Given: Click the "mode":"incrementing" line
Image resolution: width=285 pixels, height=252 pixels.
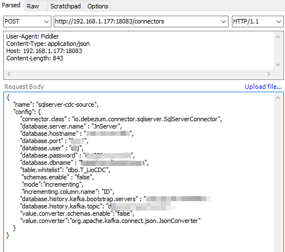Looking at the screenshot, I should click(x=53, y=184).
